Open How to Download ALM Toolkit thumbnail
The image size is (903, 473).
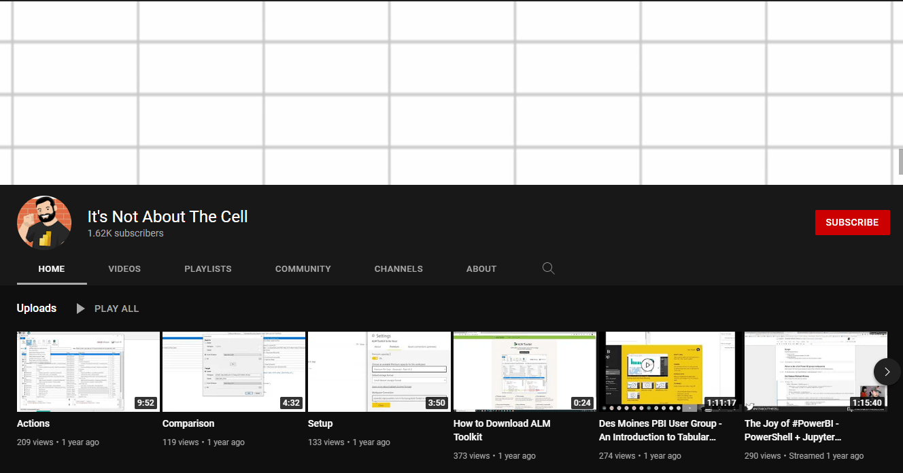pyautogui.click(x=525, y=372)
